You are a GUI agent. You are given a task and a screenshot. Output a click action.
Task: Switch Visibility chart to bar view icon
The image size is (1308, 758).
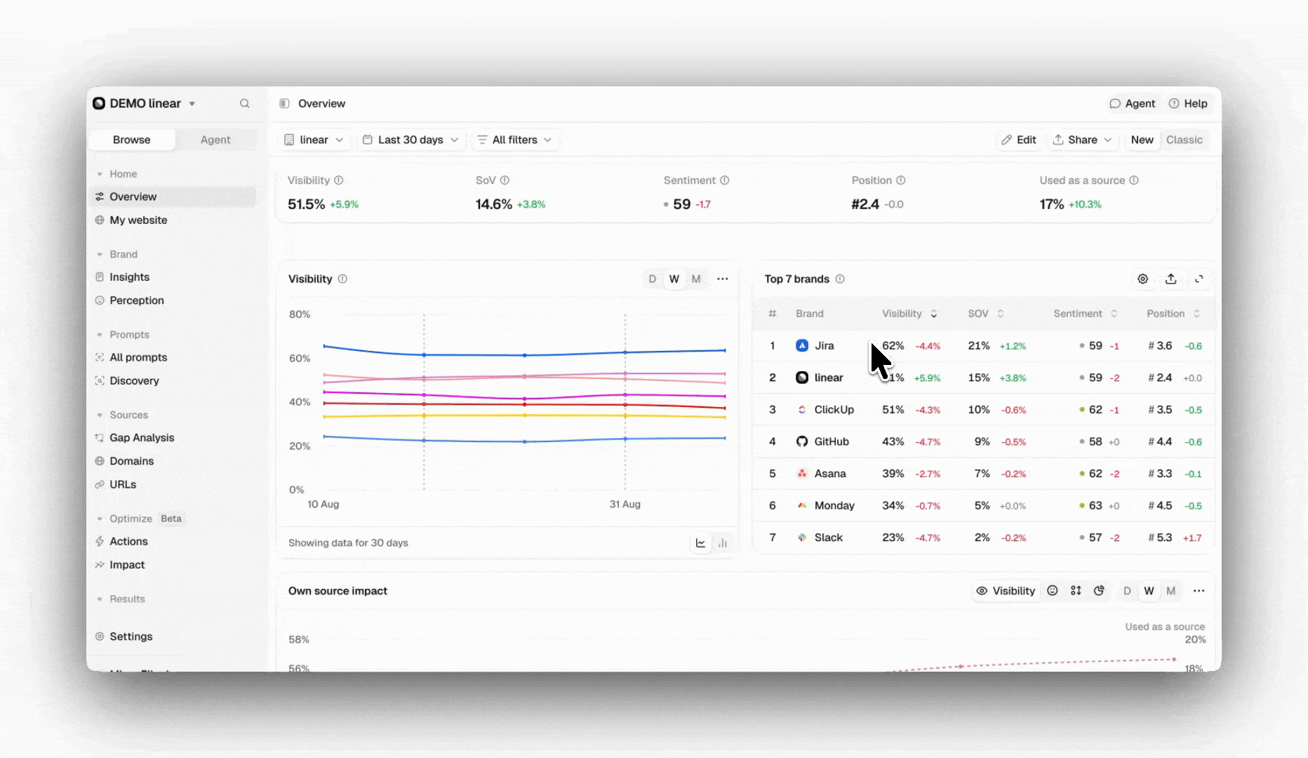click(x=723, y=543)
